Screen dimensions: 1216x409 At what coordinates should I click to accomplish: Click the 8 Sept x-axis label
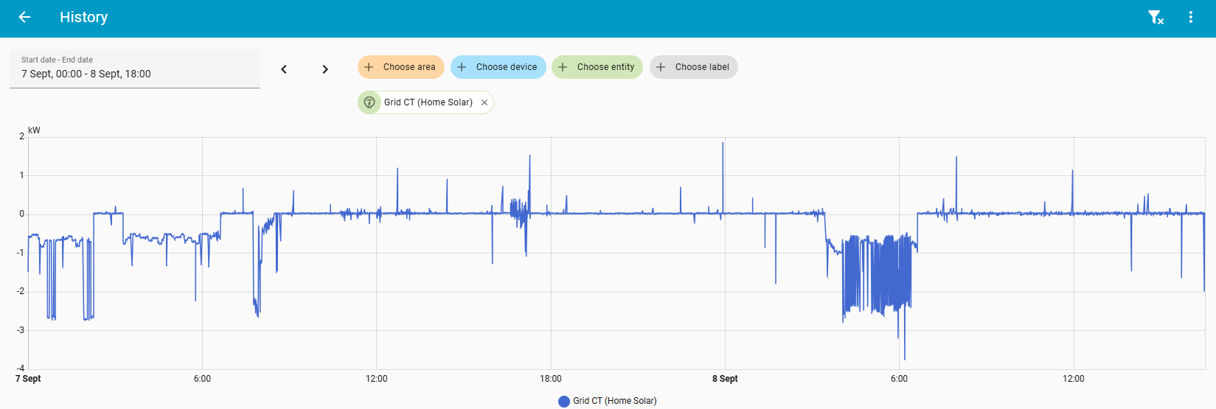[725, 379]
